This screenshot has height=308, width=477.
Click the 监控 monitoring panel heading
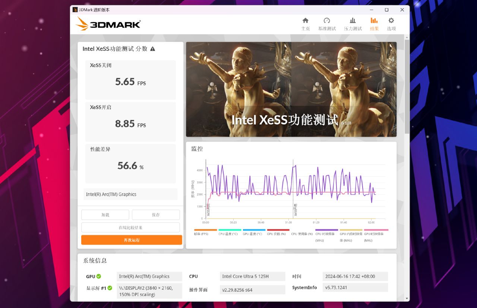pyautogui.click(x=197, y=149)
